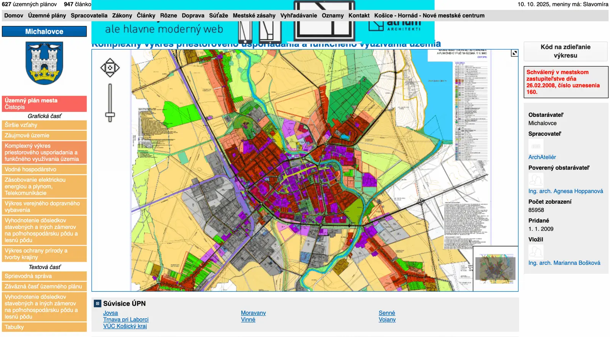Collapse the Súvisice ÚPN section icon
The height and width of the screenshot is (337, 610).
click(98, 303)
